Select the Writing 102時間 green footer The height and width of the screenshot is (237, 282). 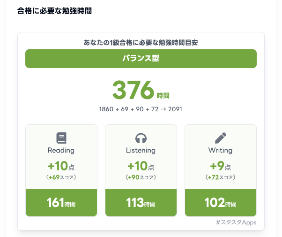point(221,203)
